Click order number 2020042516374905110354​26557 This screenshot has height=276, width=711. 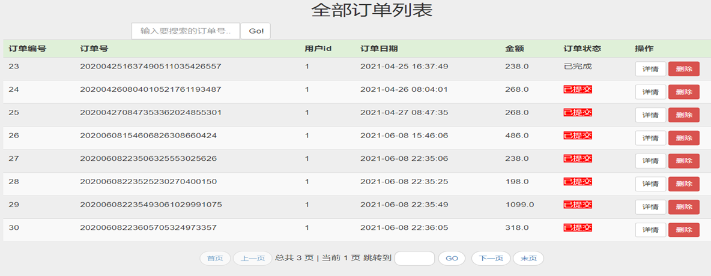pos(151,66)
